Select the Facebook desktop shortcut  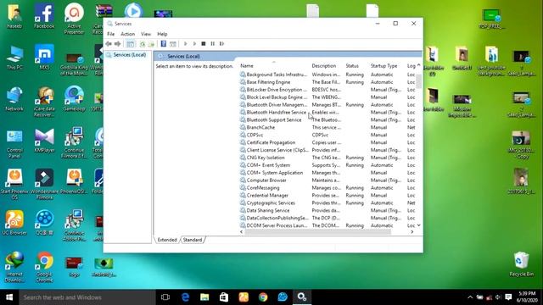coord(44,16)
